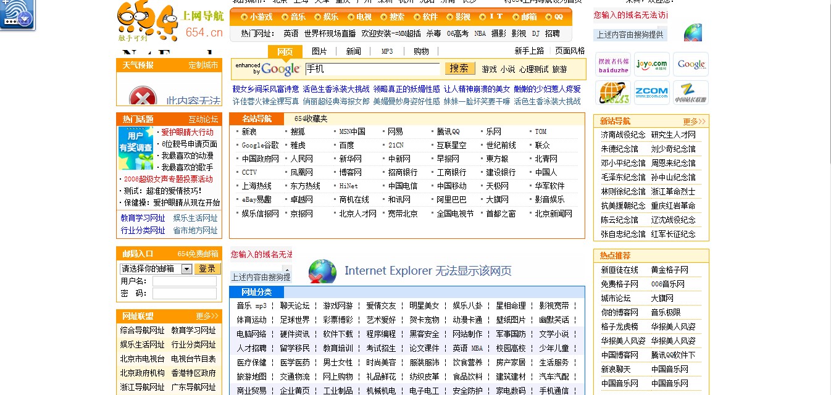
Task: Open the 爱护眼睛大行动 topic link
Action: [x=188, y=132]
